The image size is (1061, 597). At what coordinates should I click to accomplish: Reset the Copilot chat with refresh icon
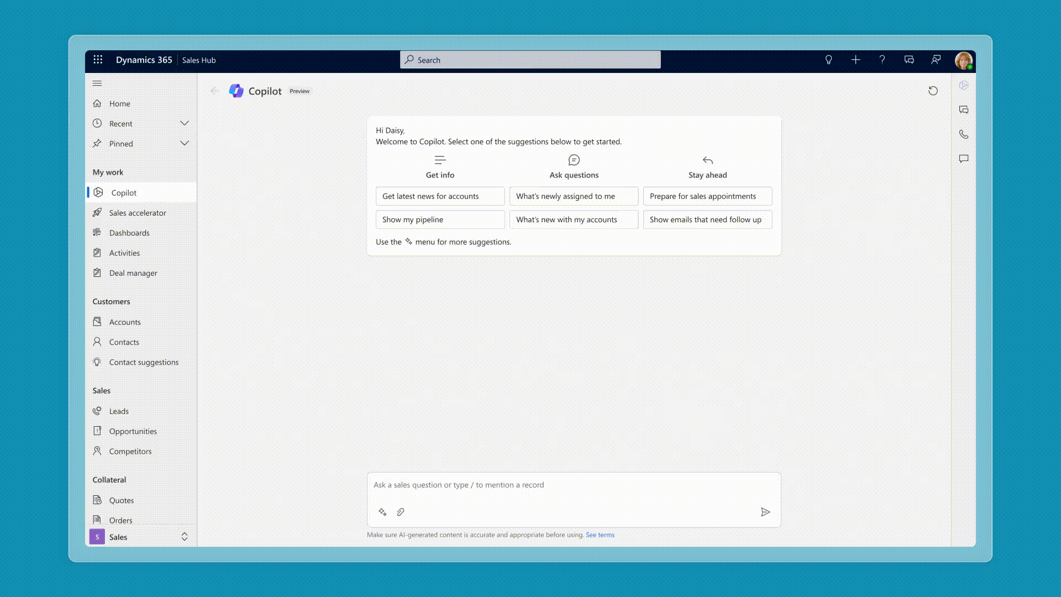click(933, 91)
